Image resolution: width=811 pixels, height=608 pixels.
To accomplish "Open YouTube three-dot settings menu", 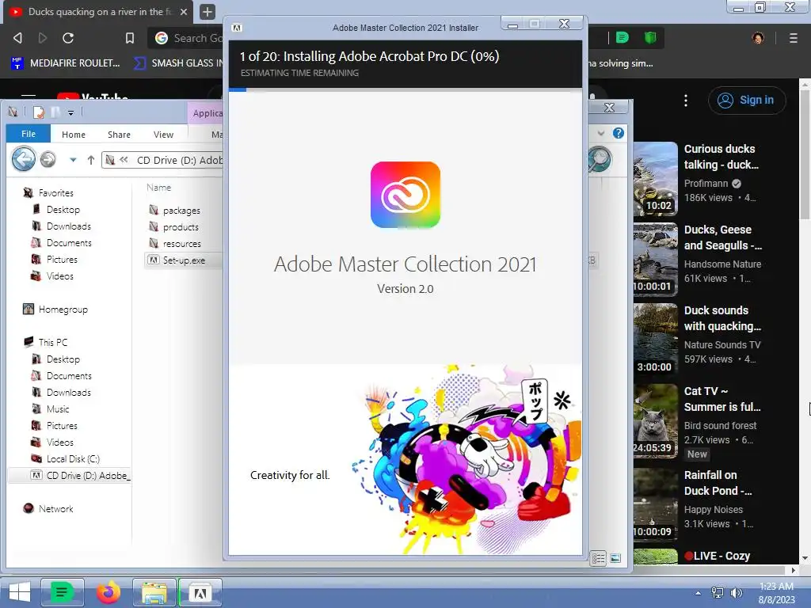I will [x=686, y=101].
